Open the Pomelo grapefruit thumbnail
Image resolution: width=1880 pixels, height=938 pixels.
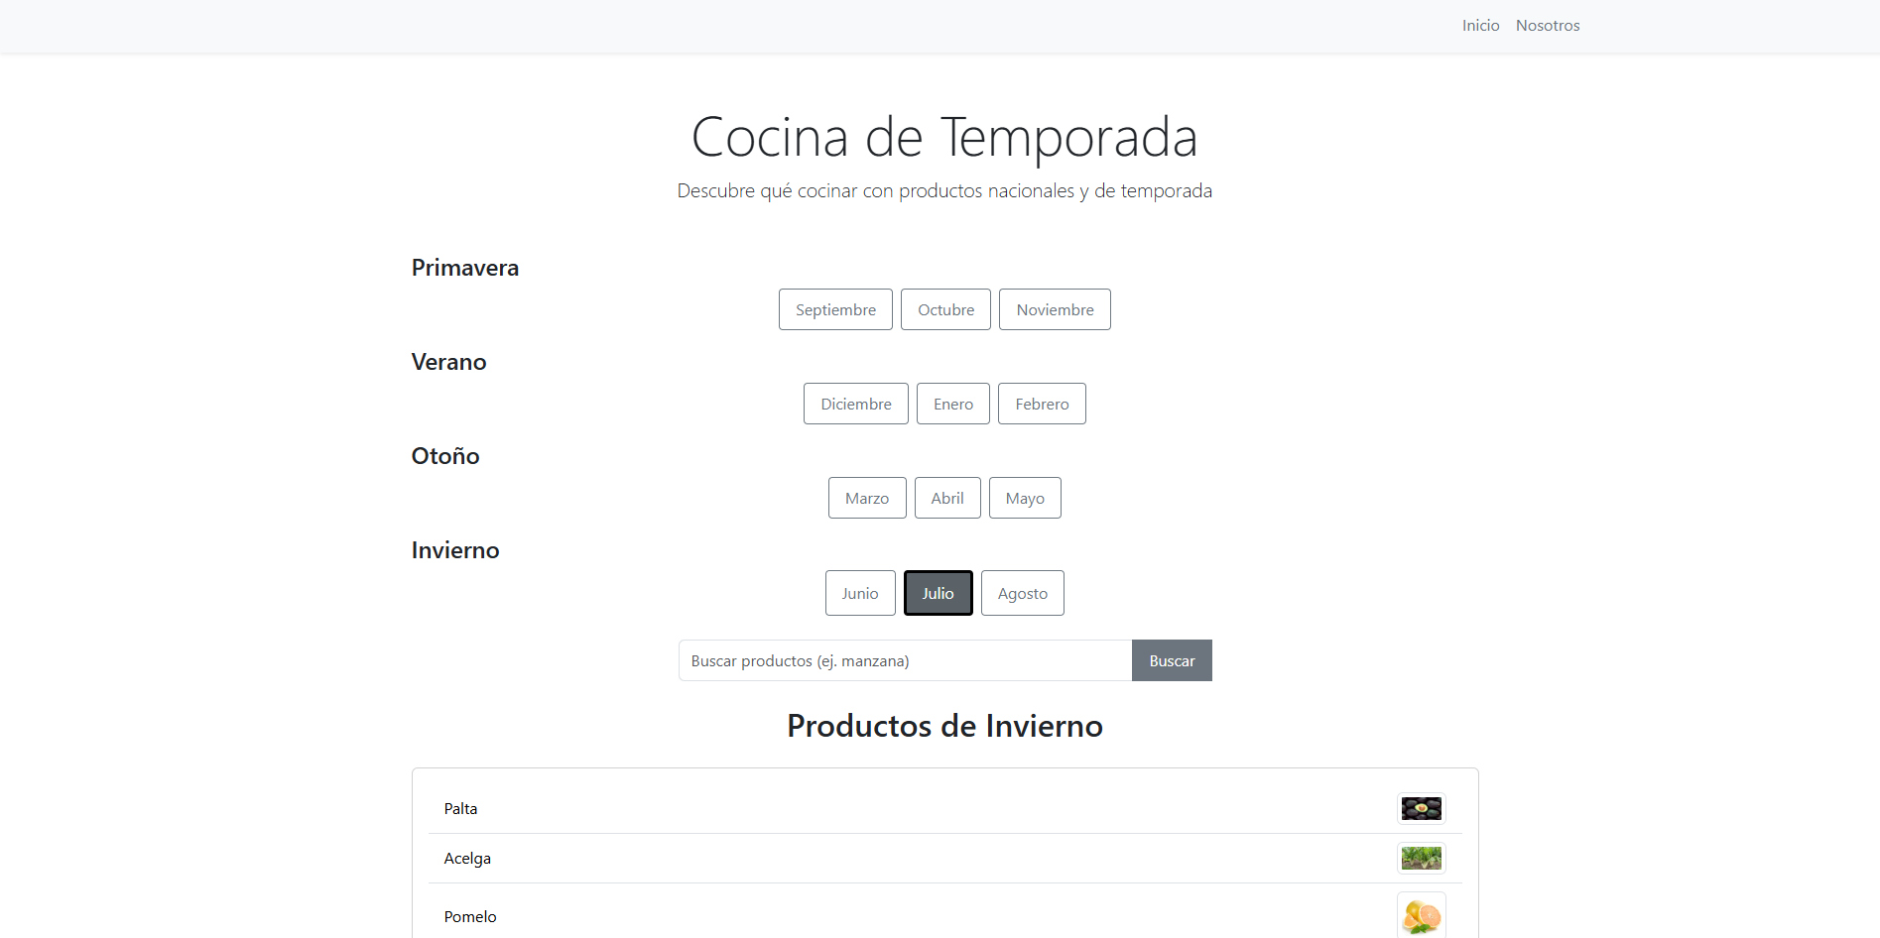coord(1422,915)
